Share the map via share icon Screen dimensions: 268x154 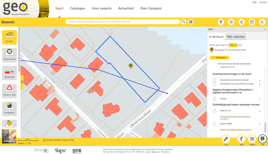pyautogui.click(x=241, y=22)
